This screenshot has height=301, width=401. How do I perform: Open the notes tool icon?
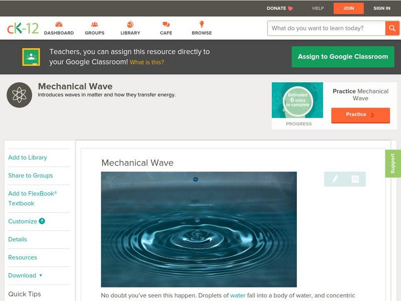355,179
